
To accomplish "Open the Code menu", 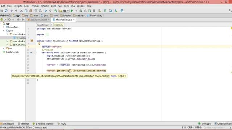I will (x=26, y=6).
